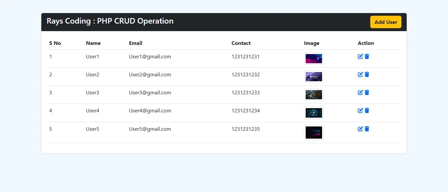Click the Name column header
448x192 pixels.
pyautogui.click(x=93, y=43)
